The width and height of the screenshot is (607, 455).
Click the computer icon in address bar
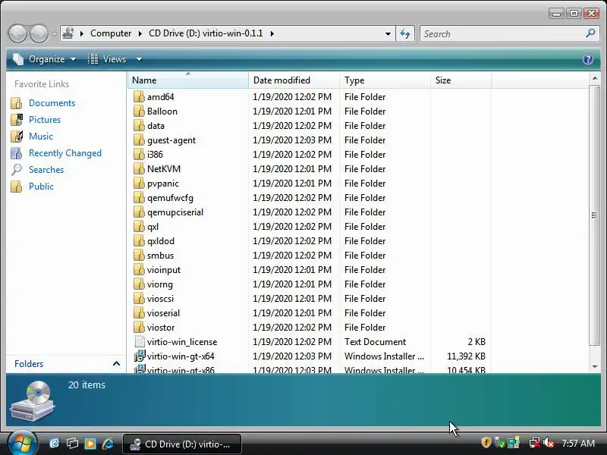coord(68,33)
